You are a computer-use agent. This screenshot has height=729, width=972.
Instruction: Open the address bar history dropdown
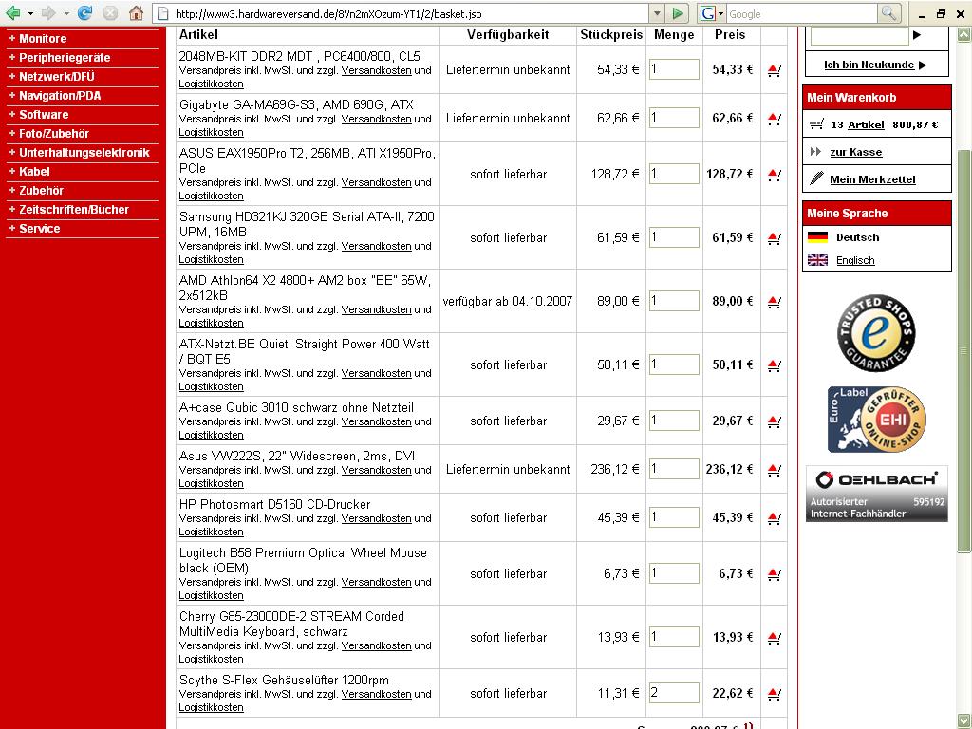click(x=657, y=13)
